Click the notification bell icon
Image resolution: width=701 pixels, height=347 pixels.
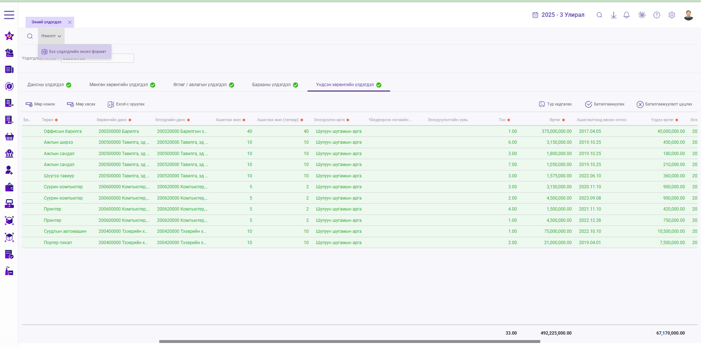click(626, 15)
